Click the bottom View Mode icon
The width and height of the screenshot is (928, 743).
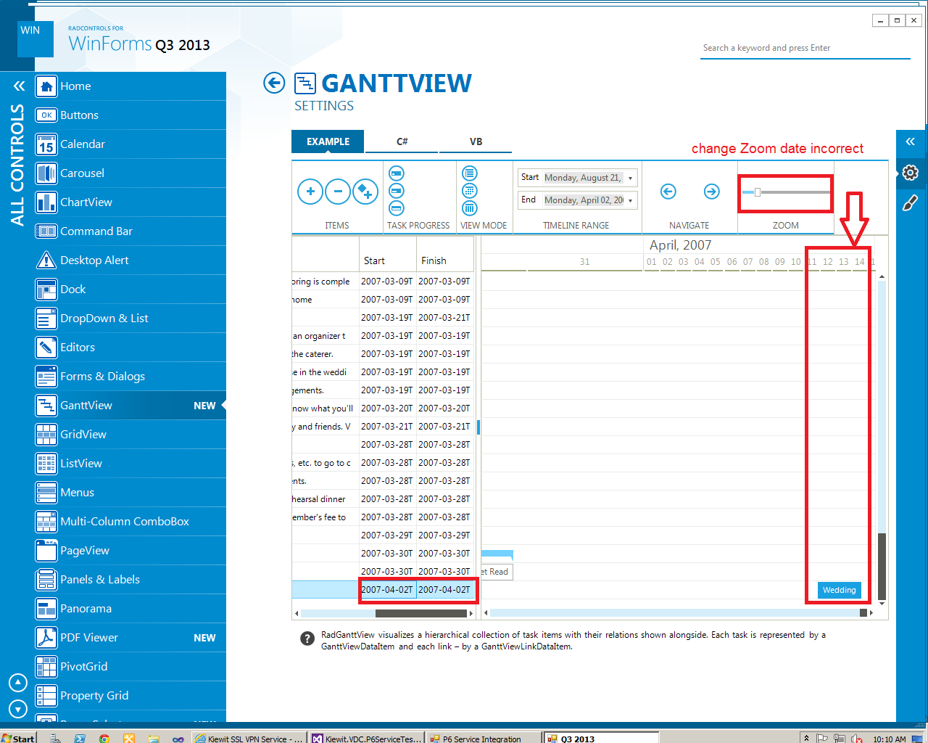point(470,208)
